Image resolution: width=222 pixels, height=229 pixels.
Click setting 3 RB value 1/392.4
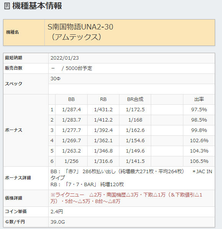[x=103, y=130]
